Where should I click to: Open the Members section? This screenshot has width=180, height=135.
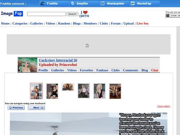point(90,23)
